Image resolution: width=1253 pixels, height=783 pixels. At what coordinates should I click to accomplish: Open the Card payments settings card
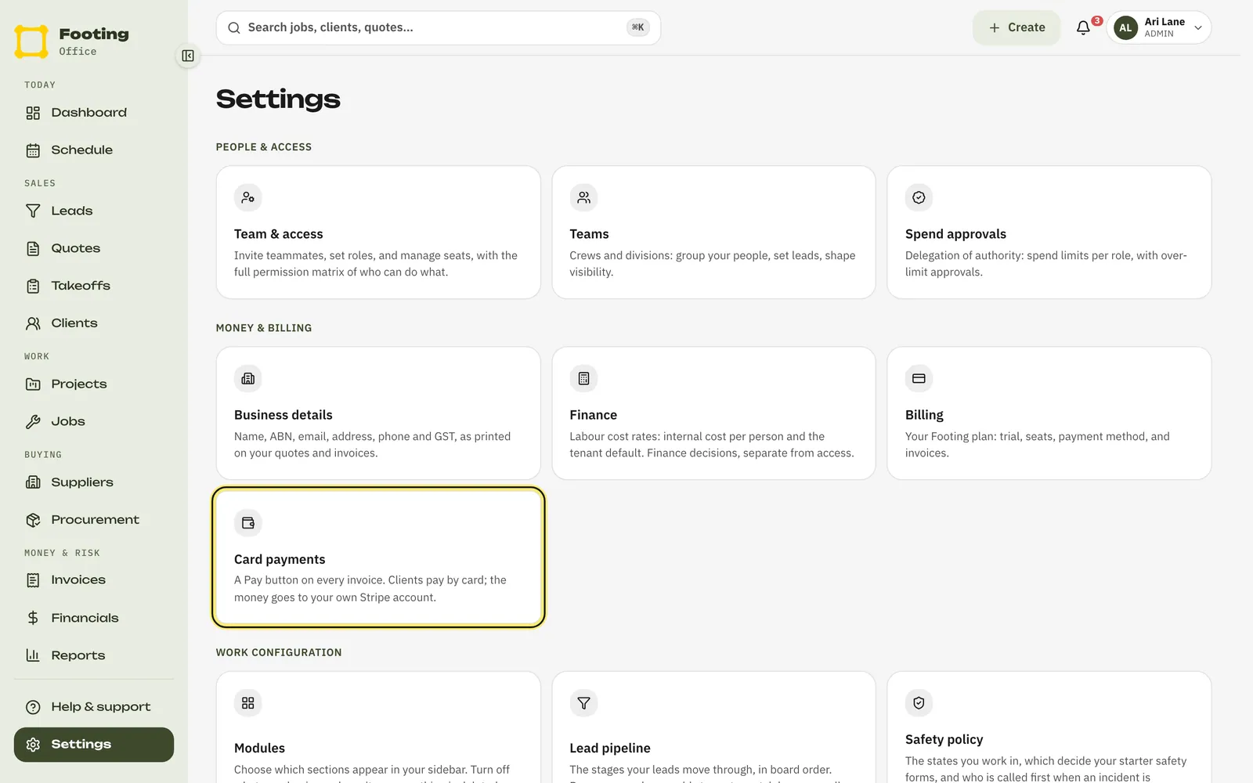[x=378, y=557]
